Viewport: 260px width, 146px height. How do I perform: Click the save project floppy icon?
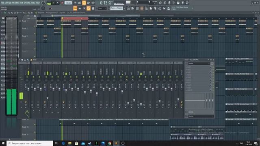(x=178, y=3)
